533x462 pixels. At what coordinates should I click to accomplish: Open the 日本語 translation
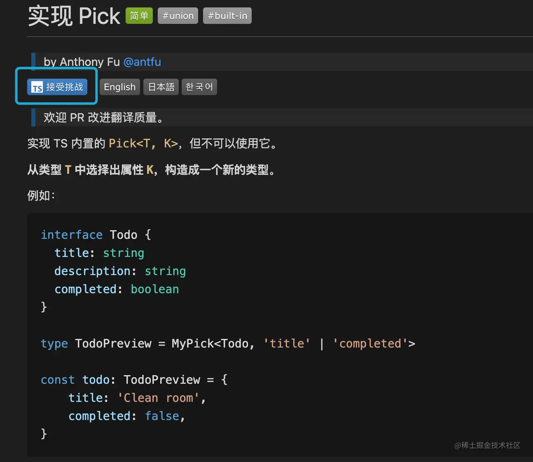pos(161,87)
